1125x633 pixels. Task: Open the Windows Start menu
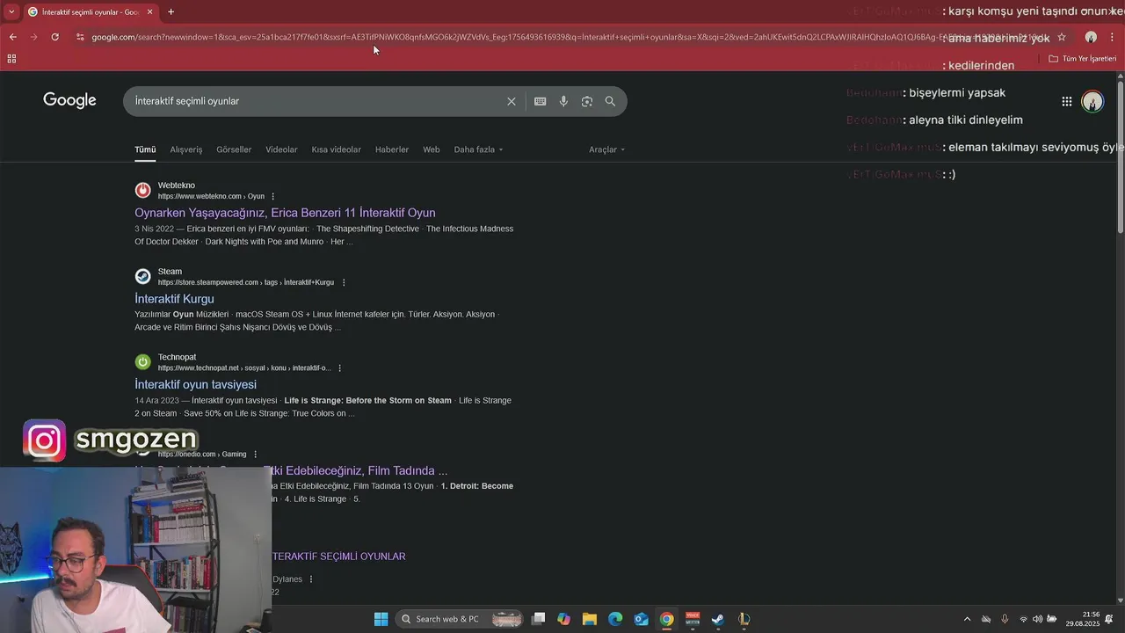click(x=381, y=619)
